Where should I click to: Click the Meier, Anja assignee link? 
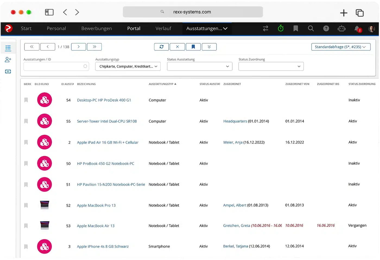pyautogui.click(x=233, y=142)
